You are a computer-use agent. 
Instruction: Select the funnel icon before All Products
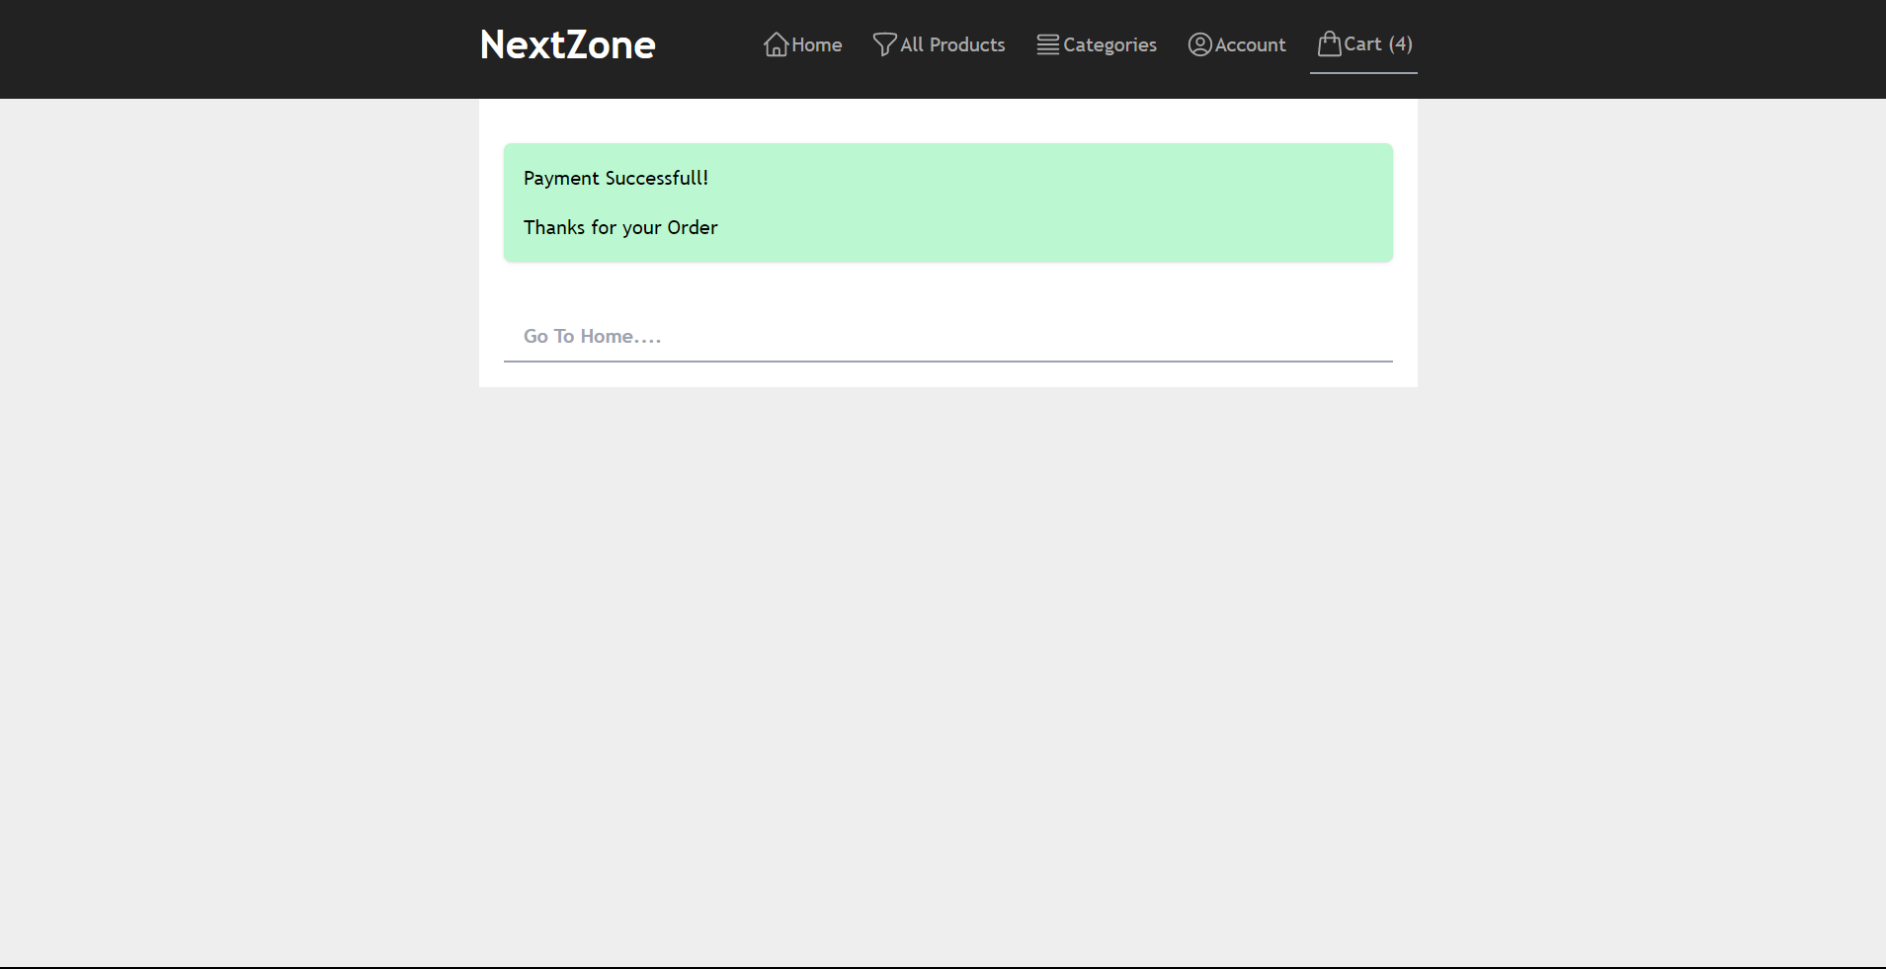(883, 44)
